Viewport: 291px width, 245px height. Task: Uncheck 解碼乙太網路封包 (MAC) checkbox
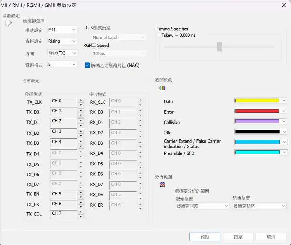[x=87, y=65]
